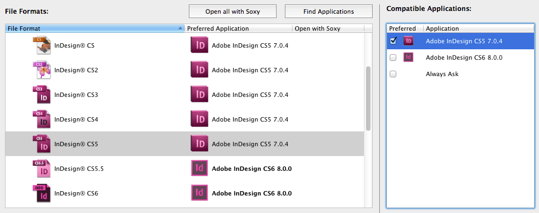Viewport: 539px width, 213px height.
Task: Click Adobe InDesign CS5 7.0.4 in CS row
Action: pos(250,45)
